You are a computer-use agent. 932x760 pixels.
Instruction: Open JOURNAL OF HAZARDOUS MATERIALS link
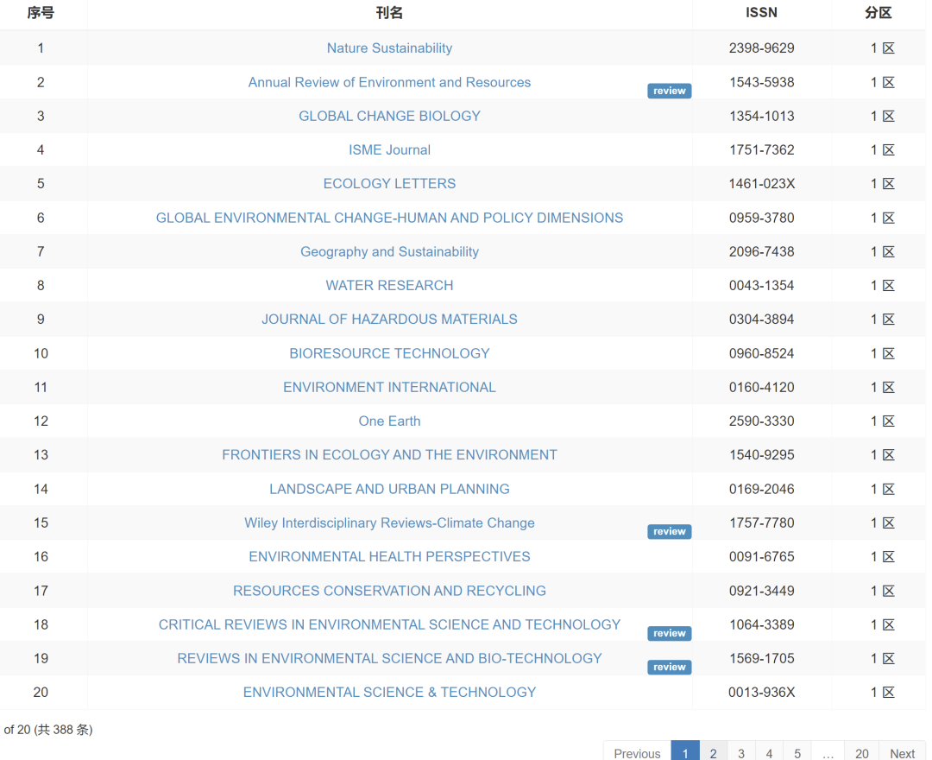coord(389,320)
